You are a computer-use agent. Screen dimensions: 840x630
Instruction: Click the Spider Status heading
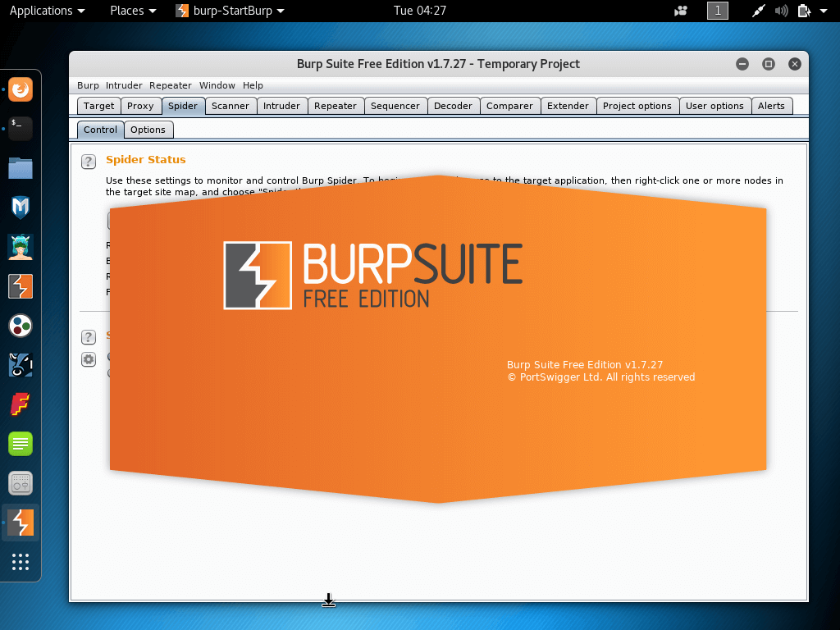point(146,160)
